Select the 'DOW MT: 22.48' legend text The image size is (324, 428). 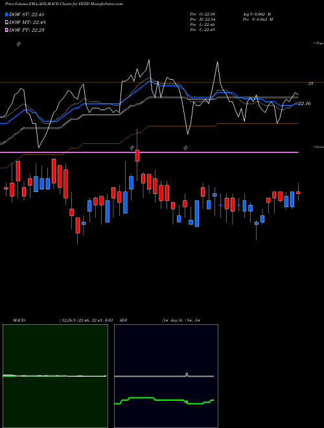[x=27, y=23]
